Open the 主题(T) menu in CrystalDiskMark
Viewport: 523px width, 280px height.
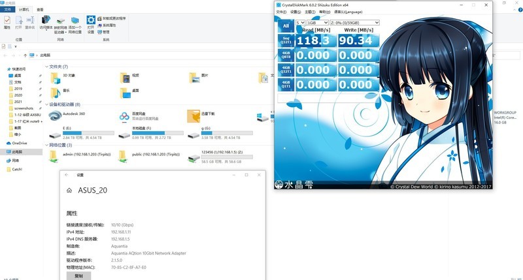point(310,12)
